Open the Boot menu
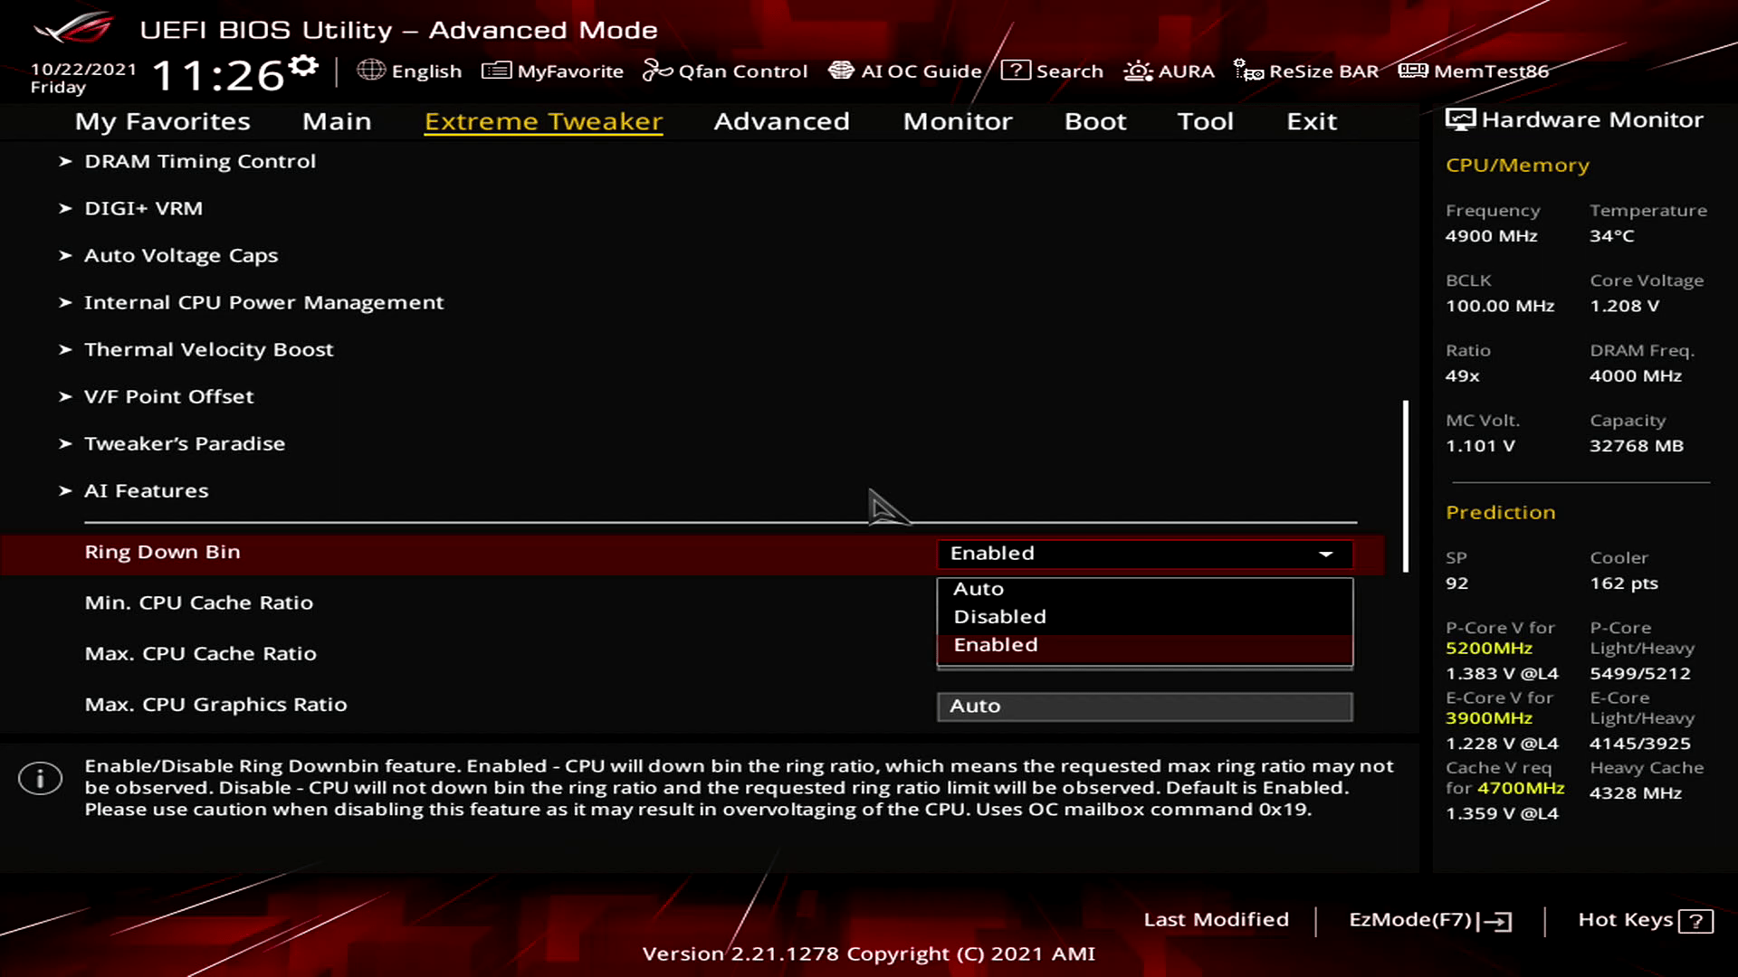This screenshot has width=1738, height=977. pos(1095,121)
